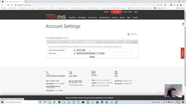
Task: Click the Apply All button
Action: point(92,57)
